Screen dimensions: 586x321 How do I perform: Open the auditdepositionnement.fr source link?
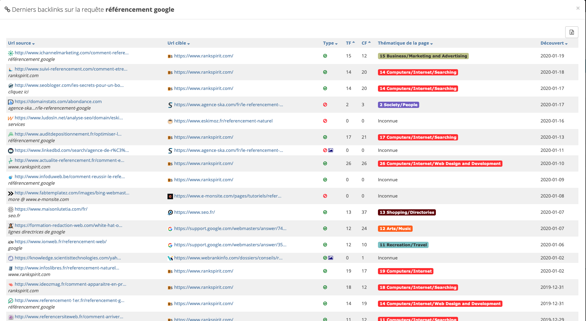click(68, 134)
